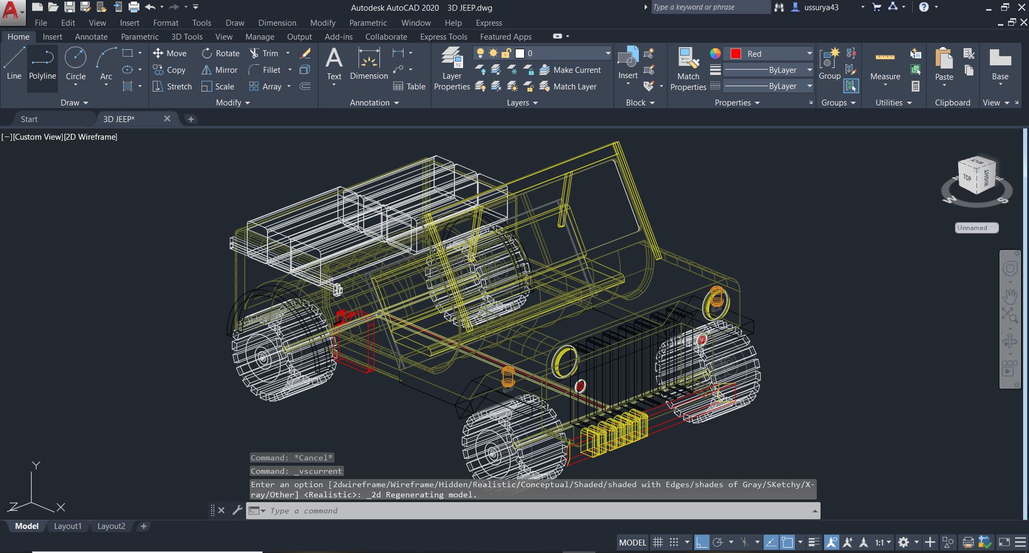Choose the Arc tool
The height and width of the screenshot is (553, 1029).
tap(106, 64)
